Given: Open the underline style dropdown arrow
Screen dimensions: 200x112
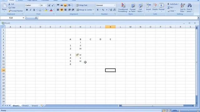Looking at the screenshot, I should 37,10.
